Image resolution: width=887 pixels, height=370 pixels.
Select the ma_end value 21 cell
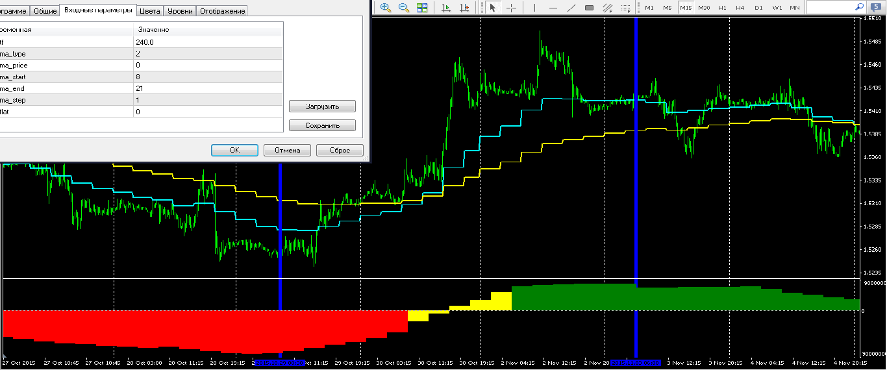[x=208, y=89]
